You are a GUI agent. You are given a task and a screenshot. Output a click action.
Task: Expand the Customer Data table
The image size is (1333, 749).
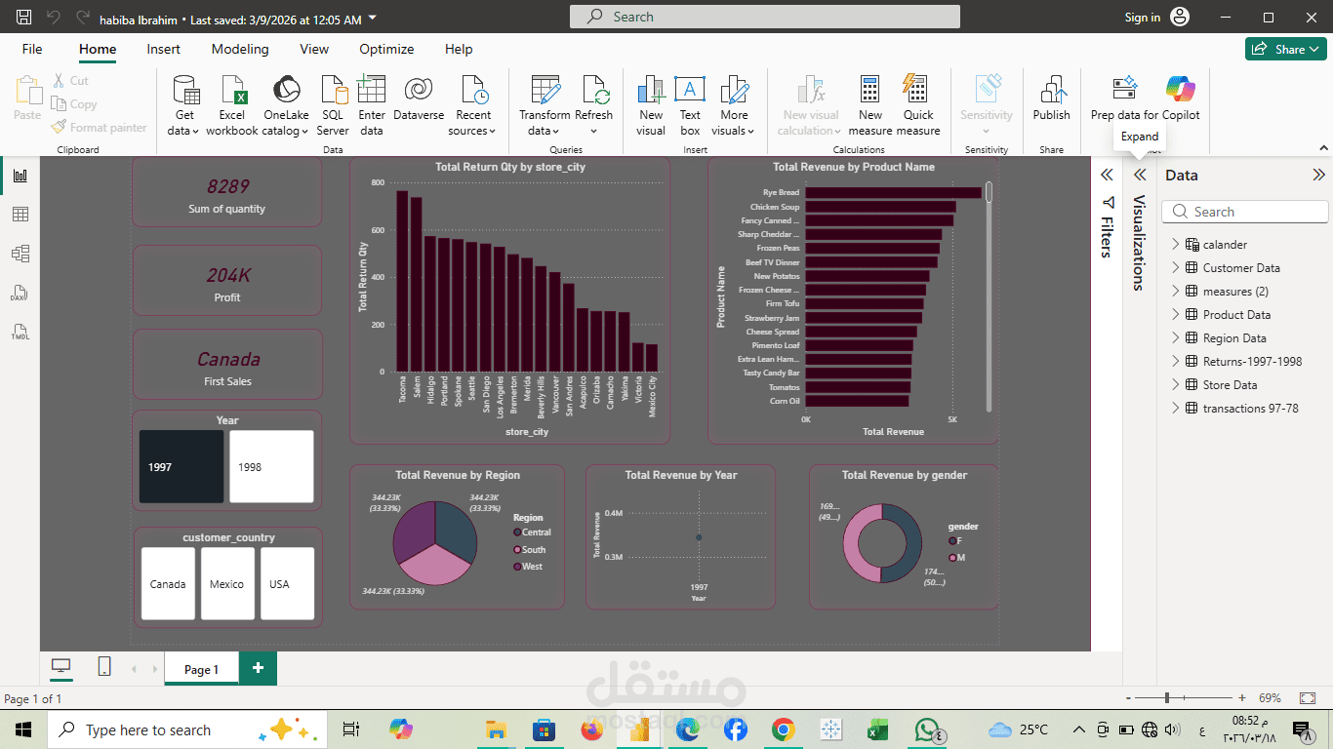click(x=1175, y=268)
